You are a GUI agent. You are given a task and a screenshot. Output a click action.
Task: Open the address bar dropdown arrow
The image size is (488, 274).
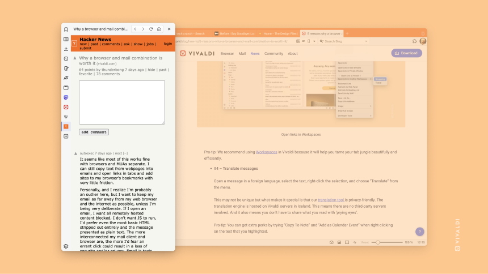pyautogui.click(x=314, y=41)
